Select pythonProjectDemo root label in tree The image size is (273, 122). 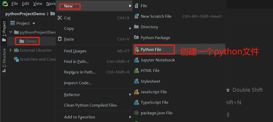(38, 32)
